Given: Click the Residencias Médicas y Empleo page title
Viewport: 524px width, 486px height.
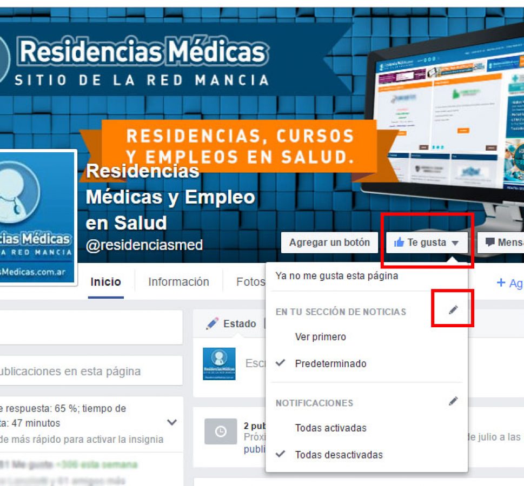Looking at the screenshot, I should coord(170,197).
